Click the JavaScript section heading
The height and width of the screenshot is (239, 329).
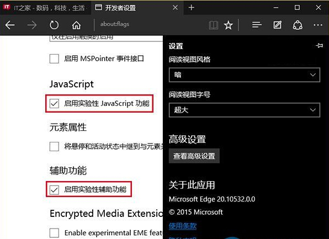coord(72,84)
